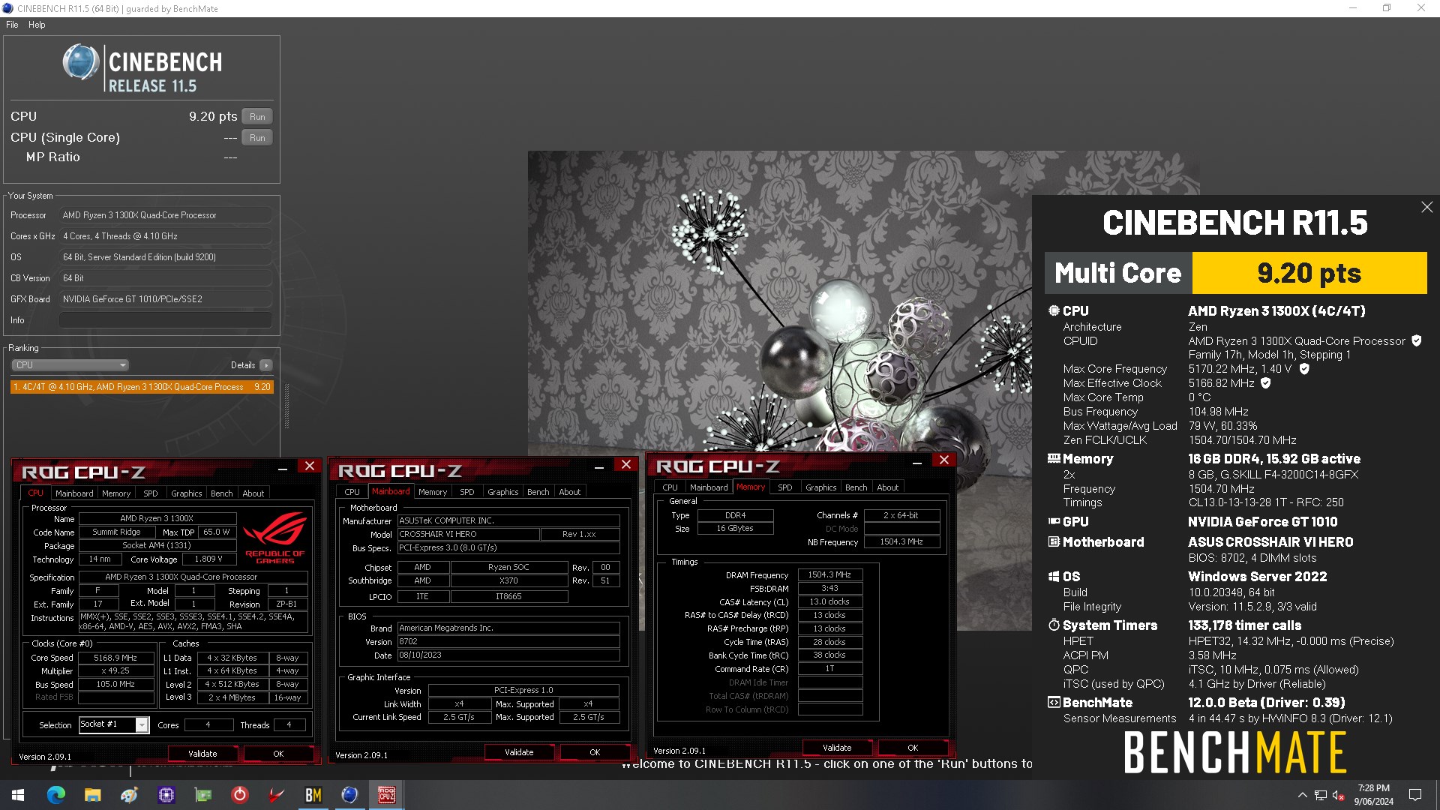This screenshot has height=810, width=1440.
Task: Click the CPU chip icon in BenchMate panel
Action: tap(1054, 310)
